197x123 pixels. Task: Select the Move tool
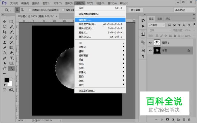[x=5, y=22]
